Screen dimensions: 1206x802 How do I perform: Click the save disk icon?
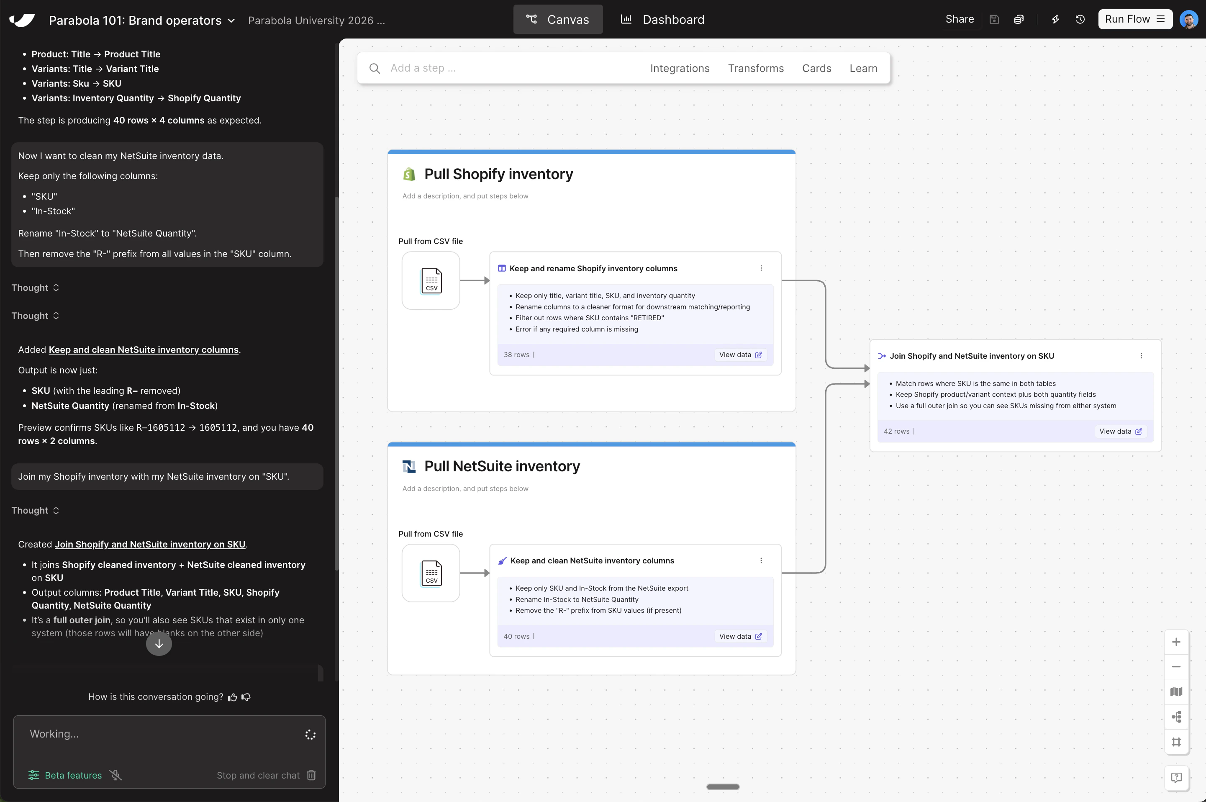click(x=994, y=19)
